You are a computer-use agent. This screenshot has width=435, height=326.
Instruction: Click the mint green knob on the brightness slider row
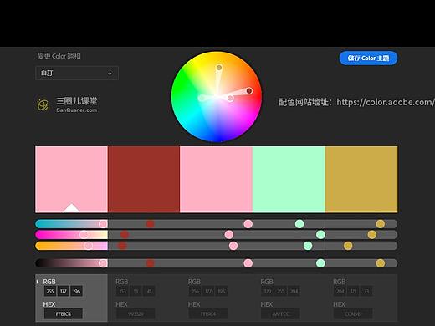(320, 263)
